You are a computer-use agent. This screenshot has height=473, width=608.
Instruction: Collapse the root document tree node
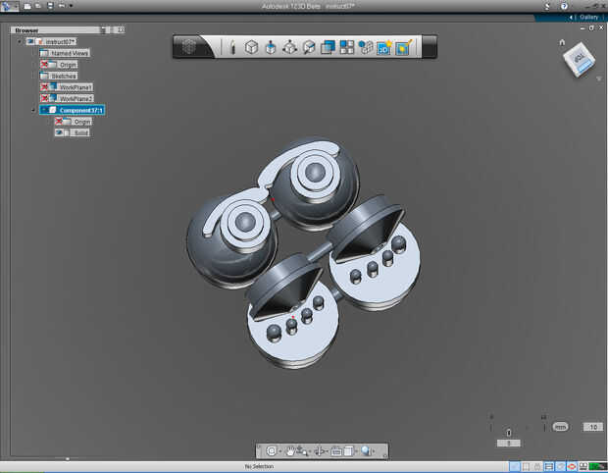[x=20, y=41]
